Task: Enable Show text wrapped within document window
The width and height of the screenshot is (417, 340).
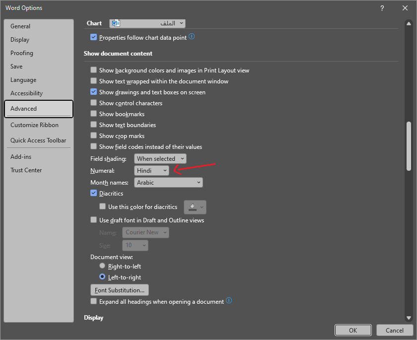Action: 93,81
